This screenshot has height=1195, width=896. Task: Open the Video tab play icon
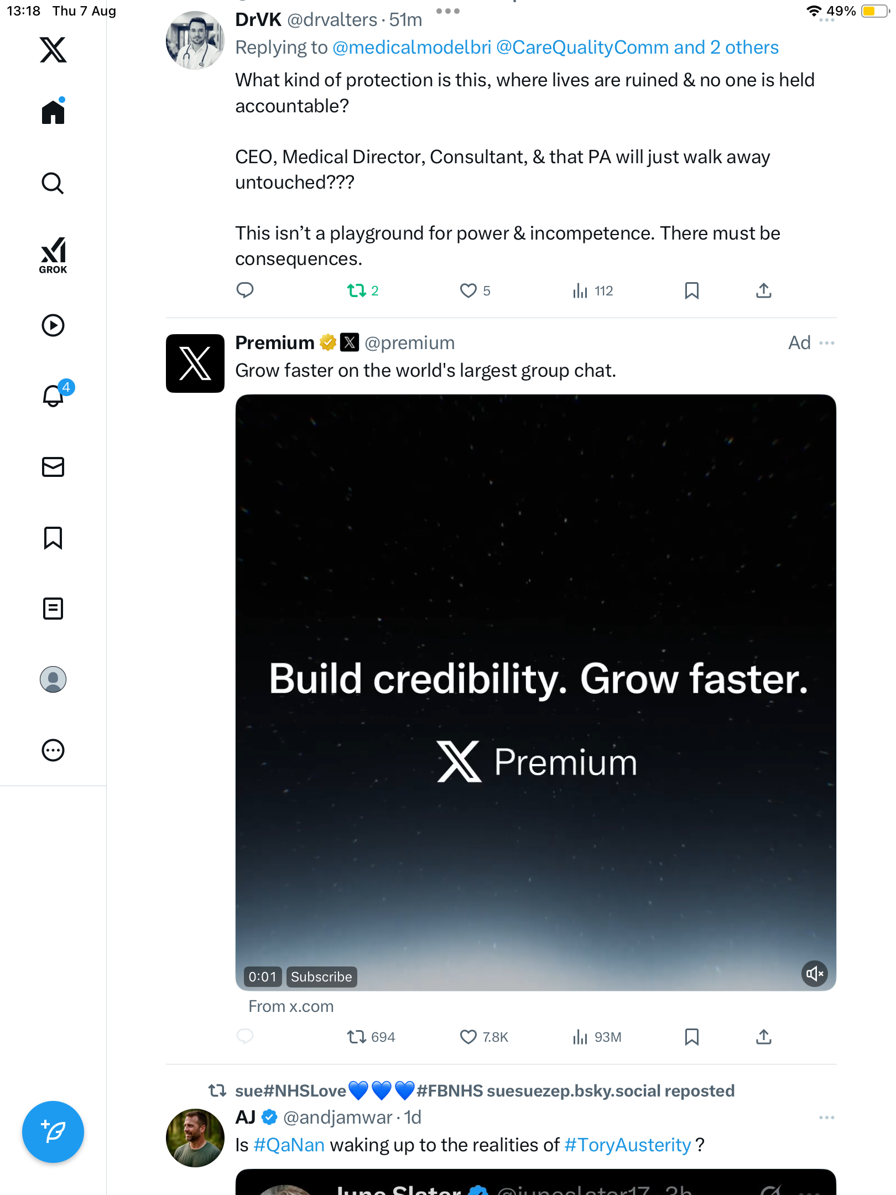[x=53, y=325]
